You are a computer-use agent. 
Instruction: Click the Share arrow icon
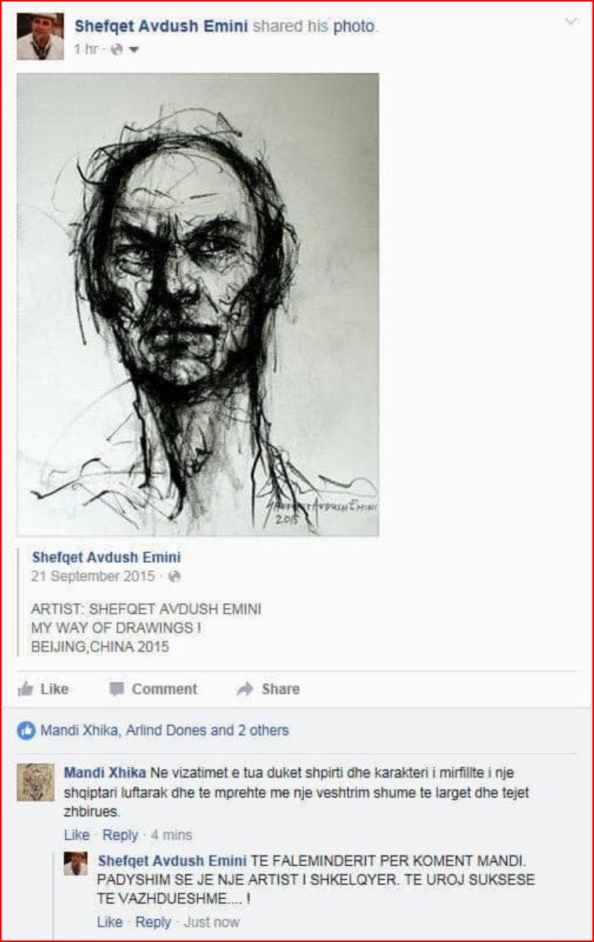coord(245,689)
